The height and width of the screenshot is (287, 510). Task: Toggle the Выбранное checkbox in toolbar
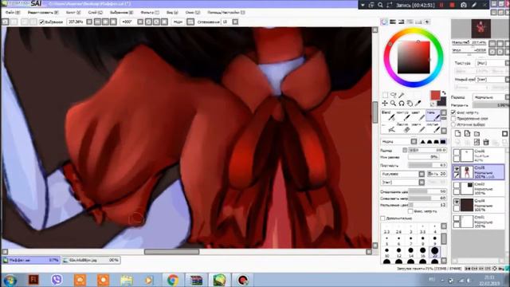pyautogui.click(x=41, y=22)
